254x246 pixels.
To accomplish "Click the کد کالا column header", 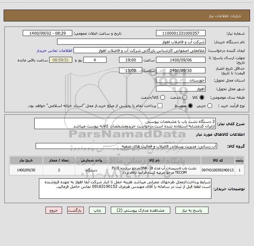I will [x=218, y=160].
